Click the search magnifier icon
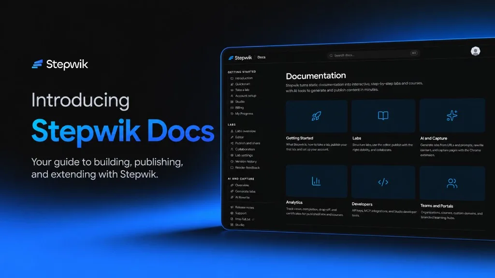 [331, 56]
